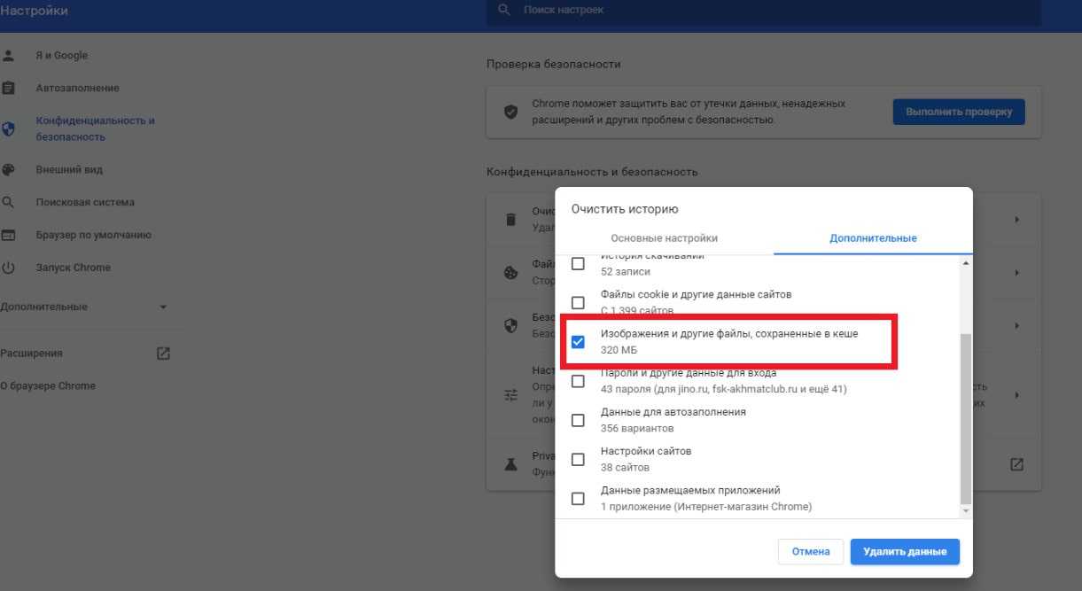Click the external link icon beside Расширения
The height and width of the screenshot is (591, 1082).
click(x=163, y=353)
